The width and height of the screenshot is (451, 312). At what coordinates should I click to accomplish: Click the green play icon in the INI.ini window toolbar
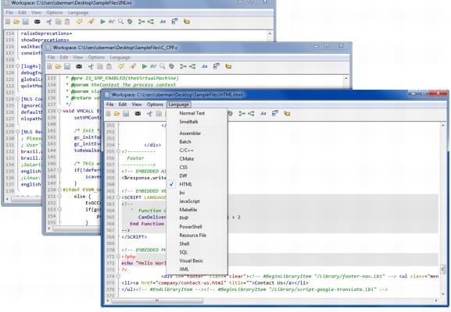[102, 22]
